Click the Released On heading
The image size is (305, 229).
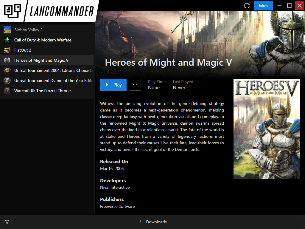tap(114, 161)
